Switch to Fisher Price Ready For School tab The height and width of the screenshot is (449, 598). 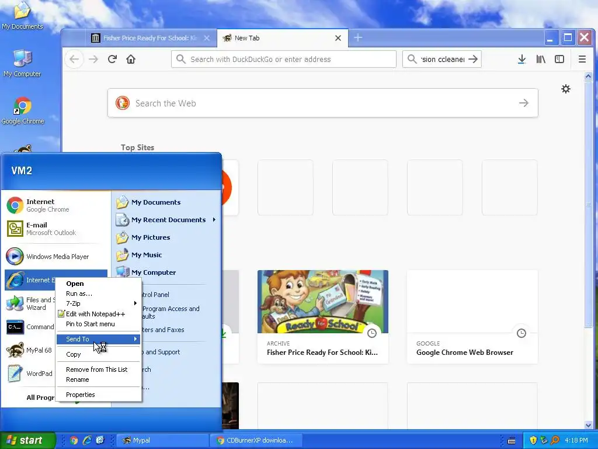point(150,38)
